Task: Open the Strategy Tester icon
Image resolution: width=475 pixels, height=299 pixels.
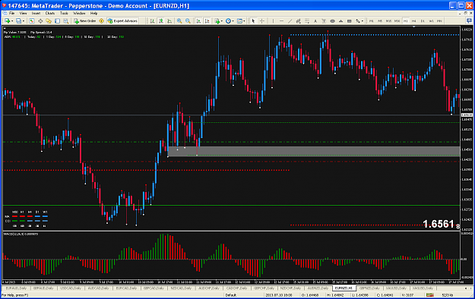Action: coord(65,21)
